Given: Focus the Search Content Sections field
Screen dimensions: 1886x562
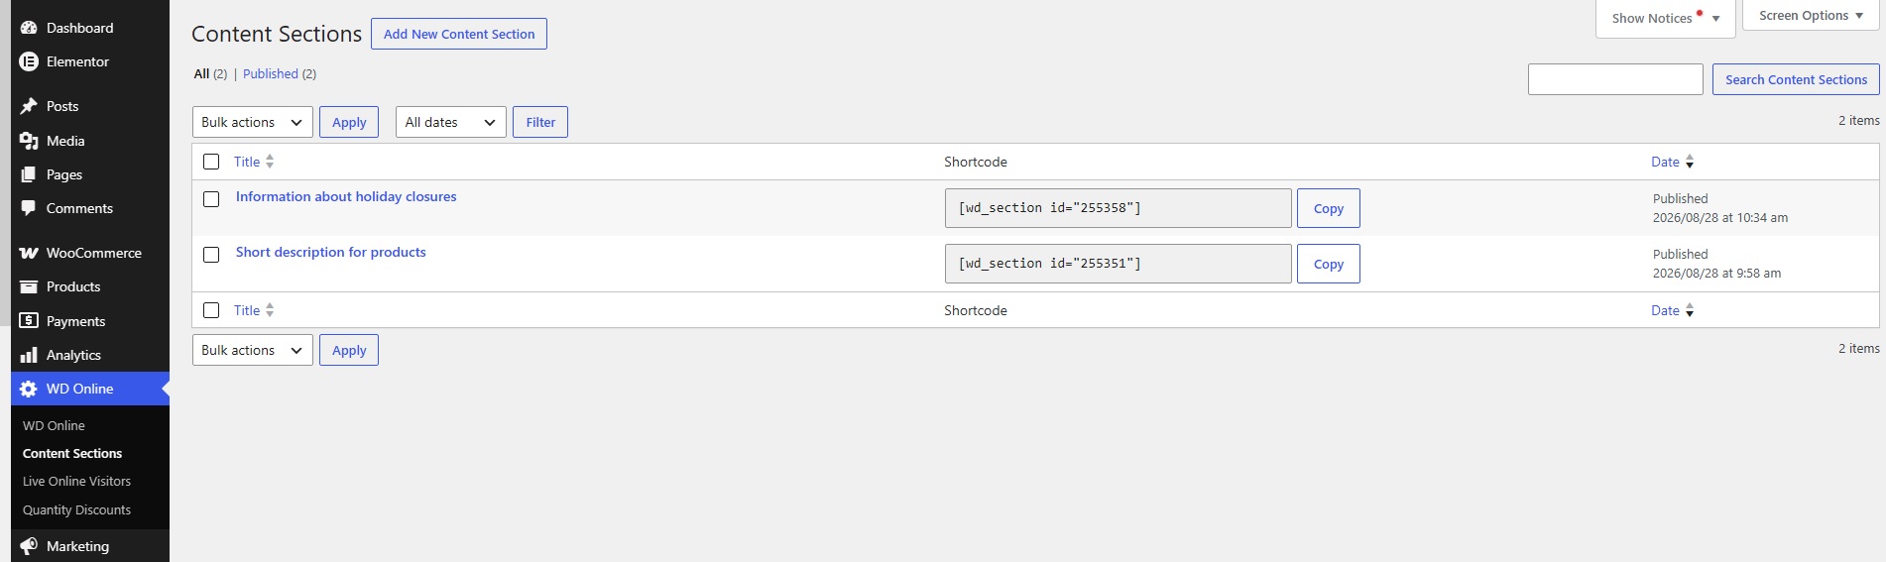Looking at the screenshot, I should 1615,79.
